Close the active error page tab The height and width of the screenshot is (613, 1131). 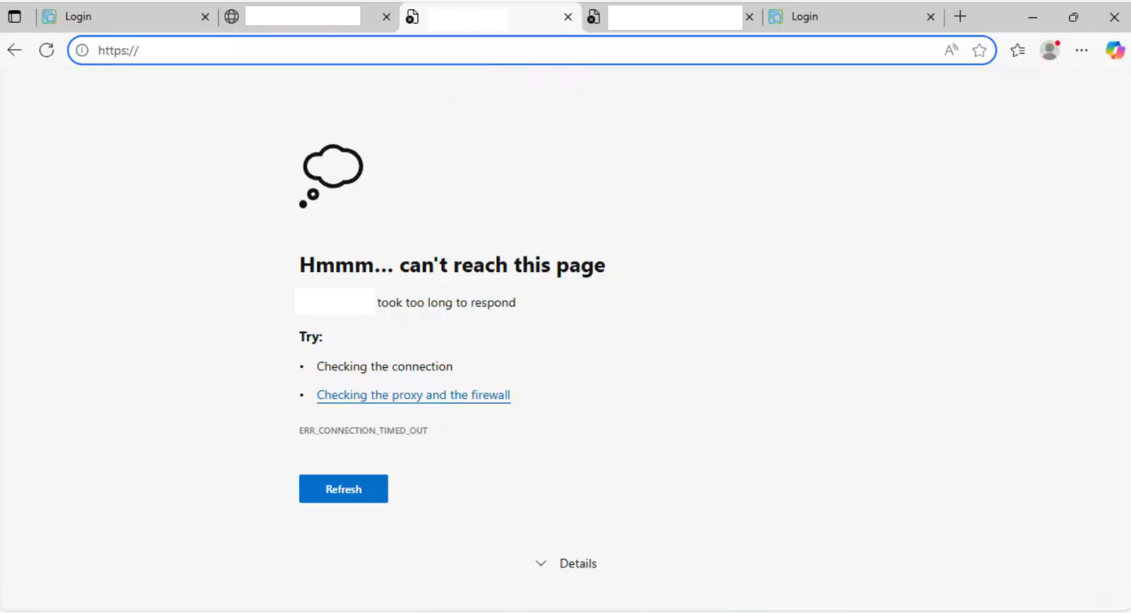coord(568,16)
